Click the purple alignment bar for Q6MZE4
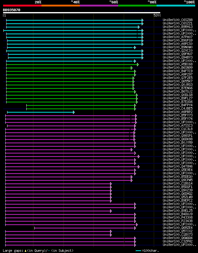Viewport: 198px width, 253px height. (85, 228)
